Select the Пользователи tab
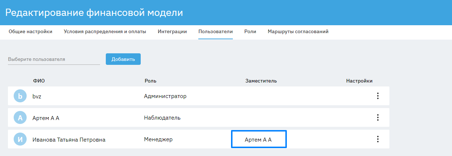 [x=216, y=32]
